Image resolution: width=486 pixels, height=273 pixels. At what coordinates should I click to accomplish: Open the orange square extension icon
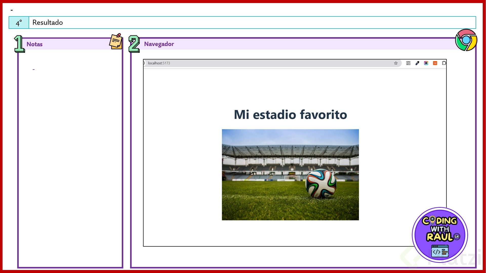(x=435, y=63)
